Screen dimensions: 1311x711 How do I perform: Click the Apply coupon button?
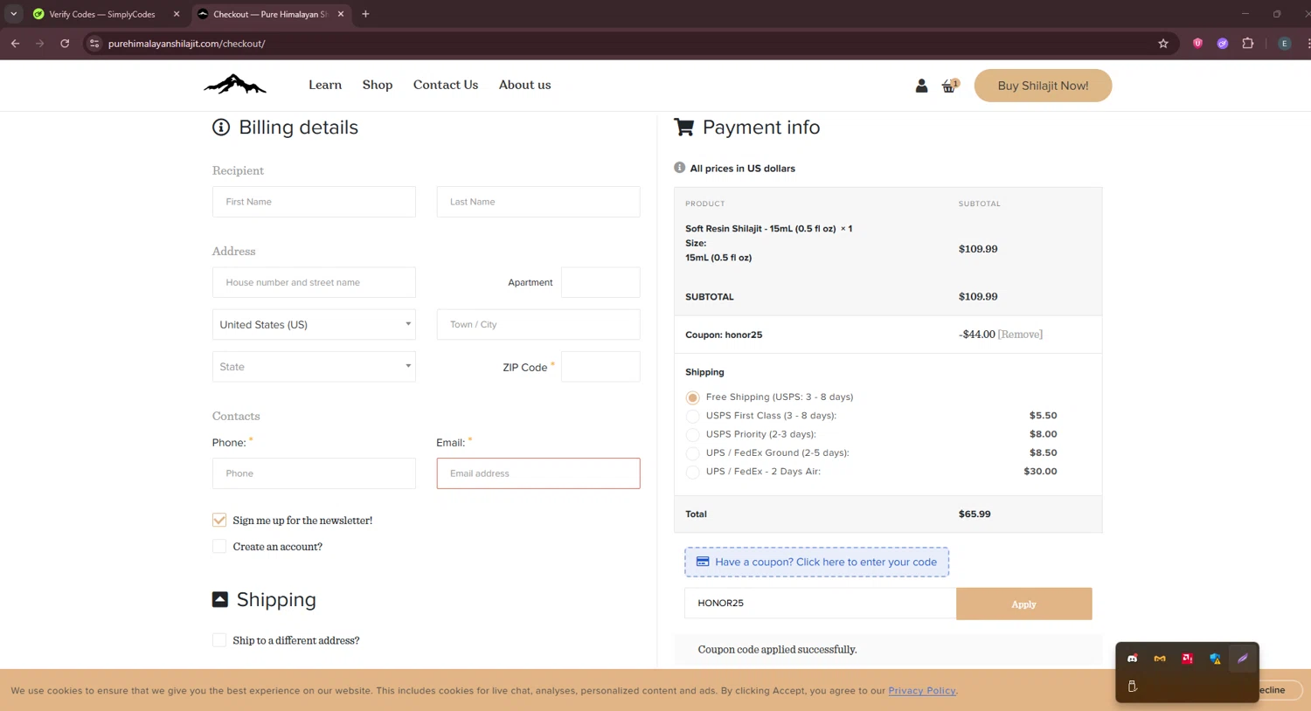[x=1023, y=604]
